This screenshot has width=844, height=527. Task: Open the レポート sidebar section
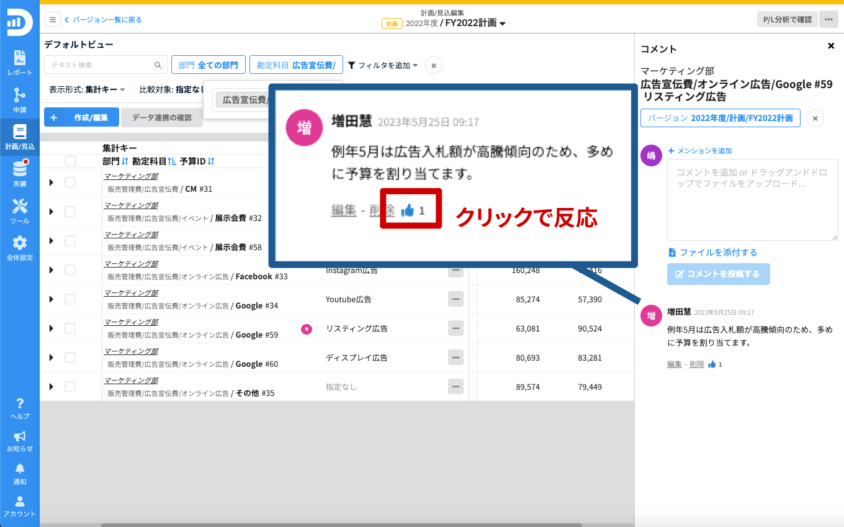click(x=20, y=63)
